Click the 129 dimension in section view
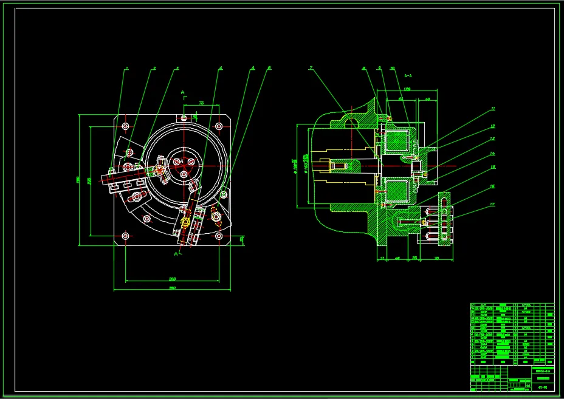Image resolution: width=564 pixels, height=399 pixels. click(407, 89)
